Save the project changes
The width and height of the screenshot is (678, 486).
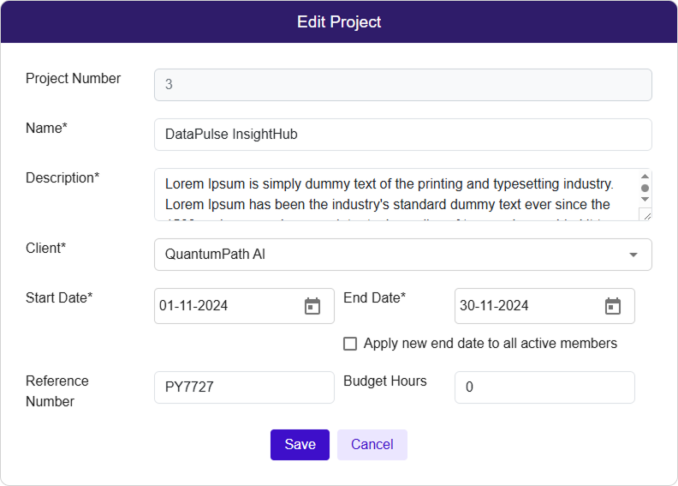click(x=300, y=445)
